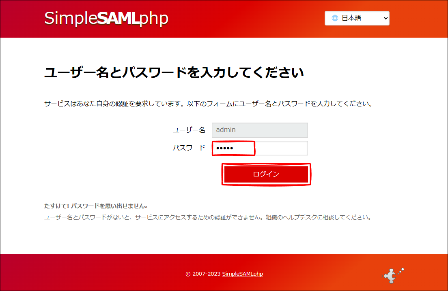Click the 日本語 text in the language selector
This screenshot has width=448, height=291.
click(351, 18)
